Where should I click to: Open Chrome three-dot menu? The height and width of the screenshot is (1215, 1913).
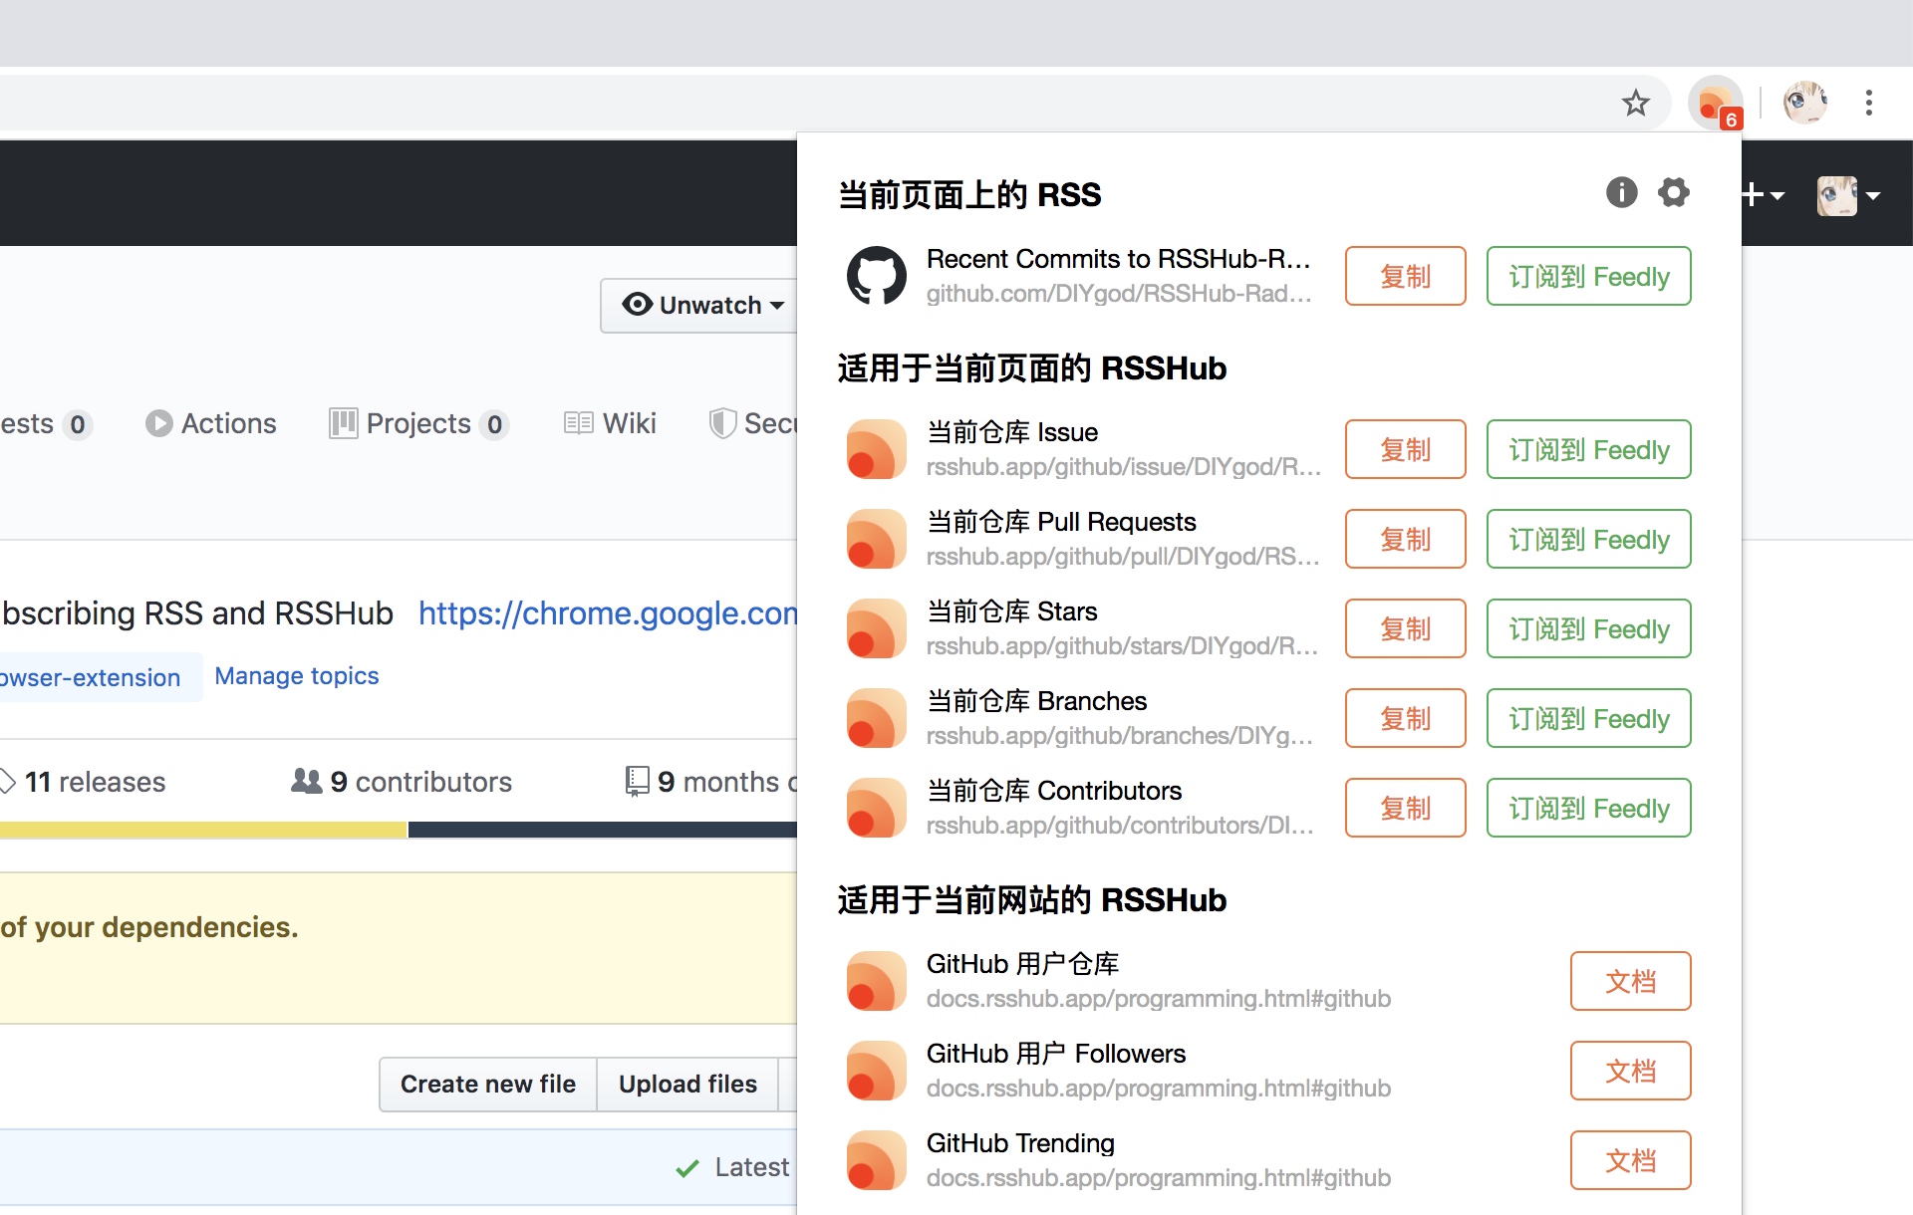pyautogui.click(x=1868, y=103)
